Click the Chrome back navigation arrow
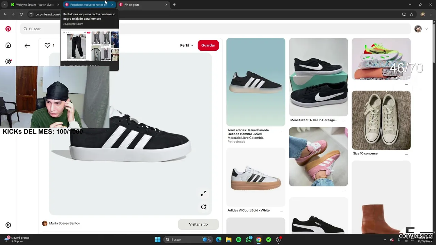 coord(5,14)
